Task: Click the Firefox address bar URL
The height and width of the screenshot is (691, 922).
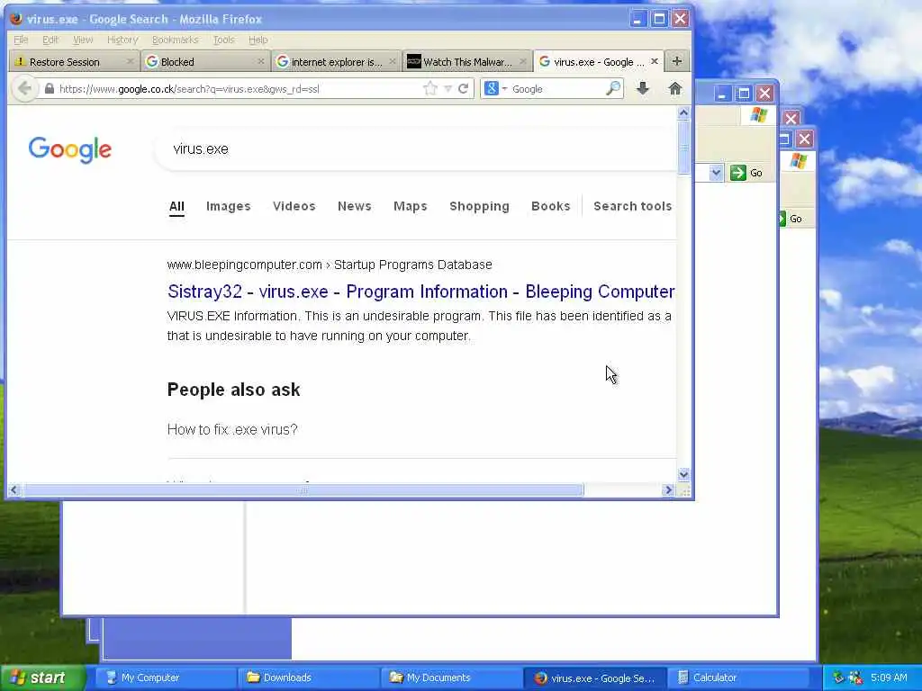Action: (x=189, y=89)
